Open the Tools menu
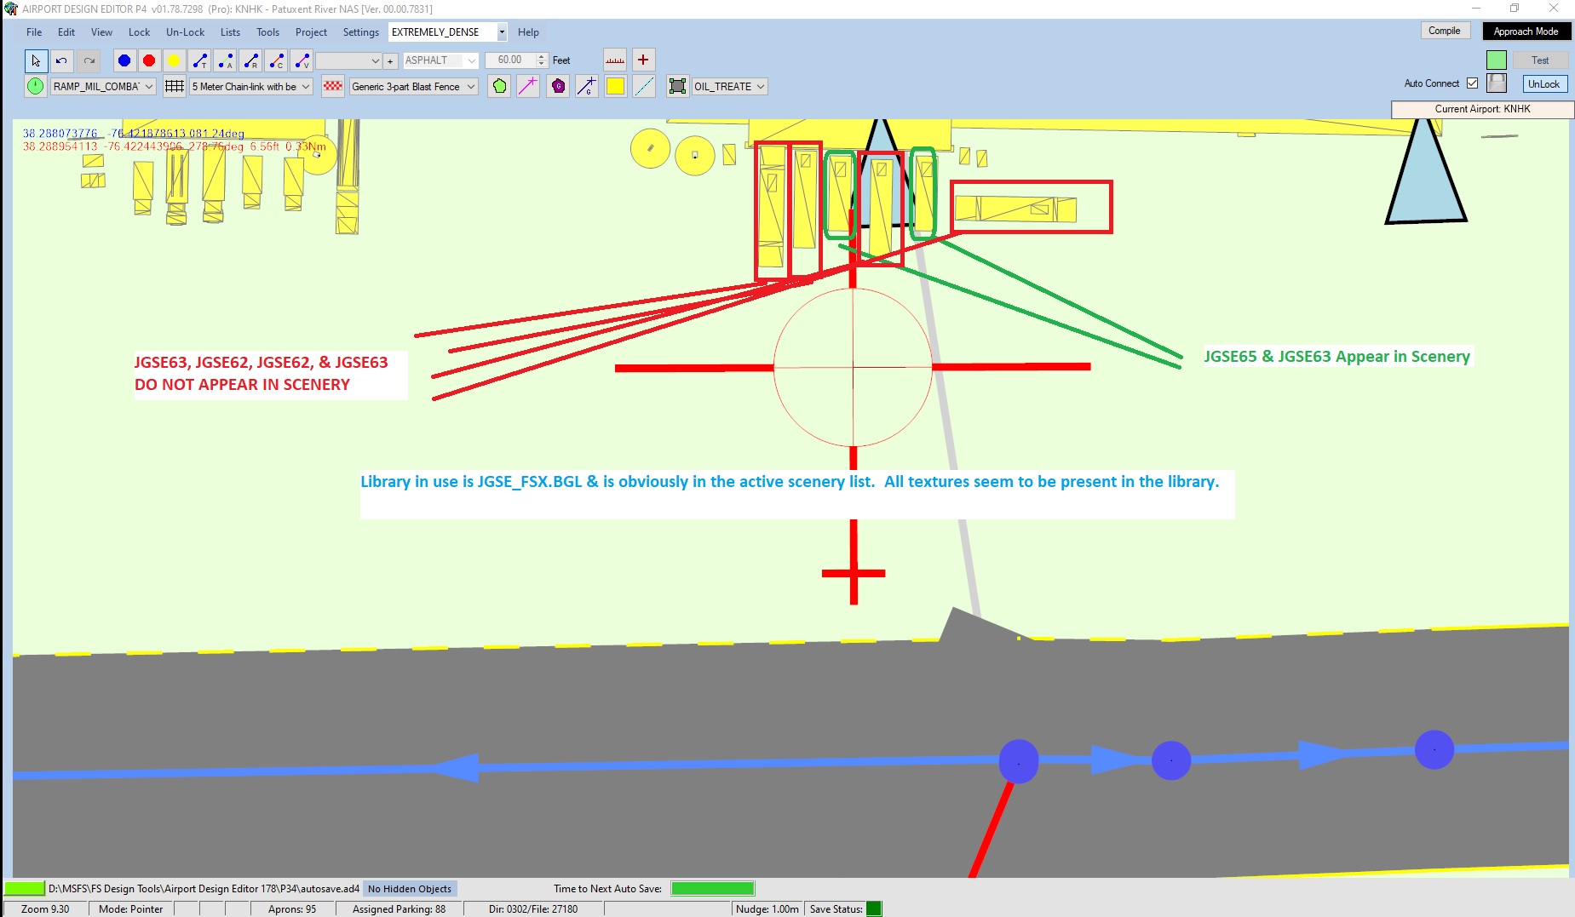The width and height of the screenshot is (1575, 917). point(267,32)
